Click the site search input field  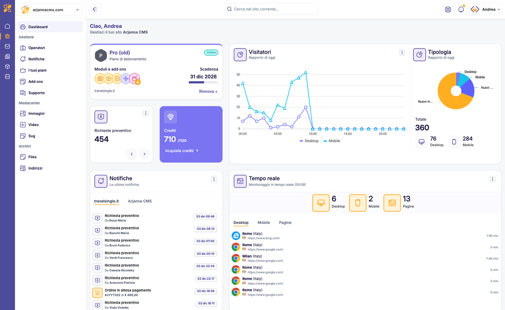272,9
